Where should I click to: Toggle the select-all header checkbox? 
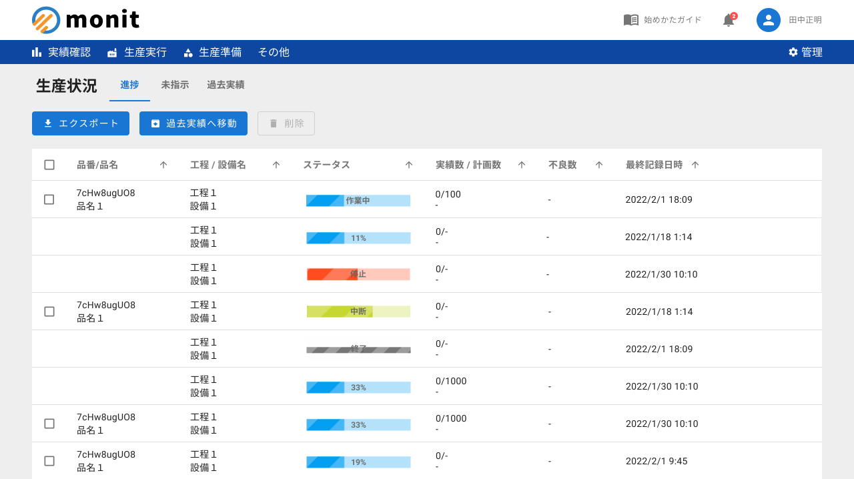coord(49,165)
